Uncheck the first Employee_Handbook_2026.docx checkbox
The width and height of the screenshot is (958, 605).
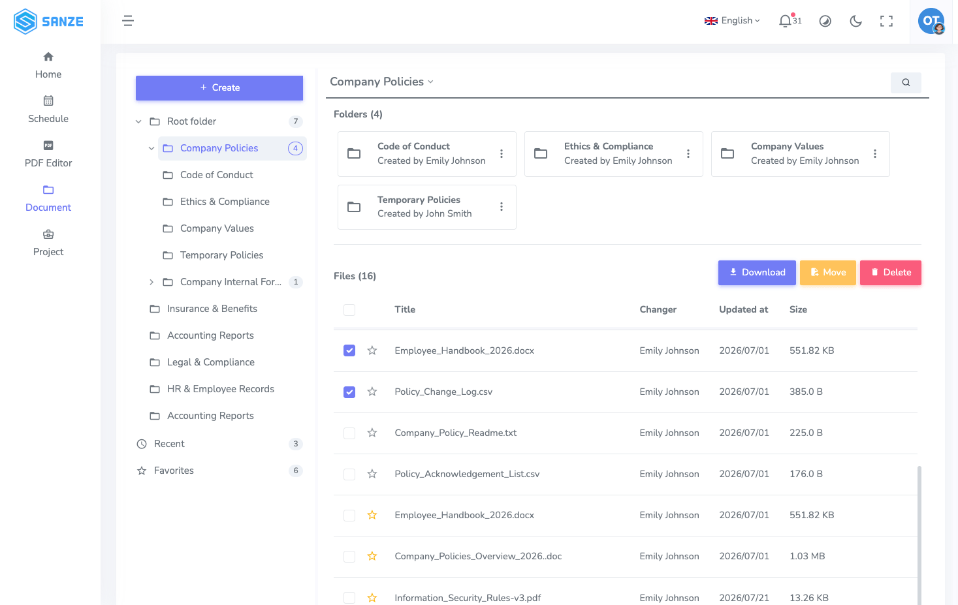(x=349, y=350)
